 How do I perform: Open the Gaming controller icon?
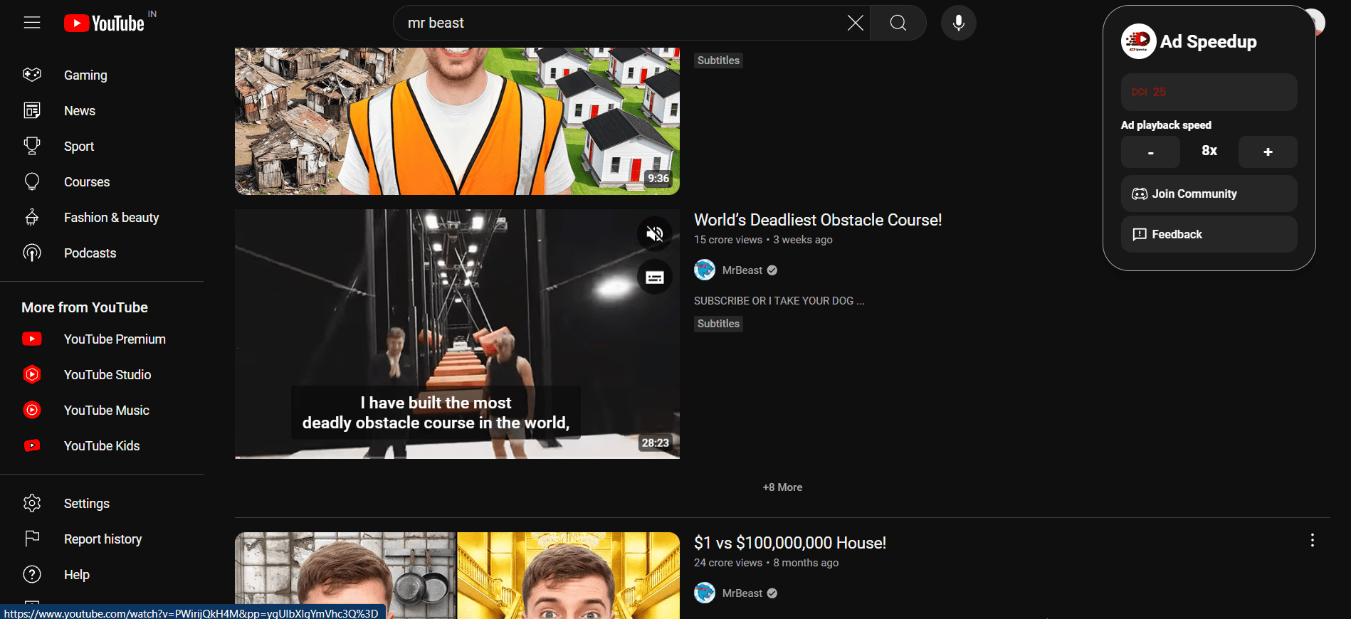[x=32, y=75]
